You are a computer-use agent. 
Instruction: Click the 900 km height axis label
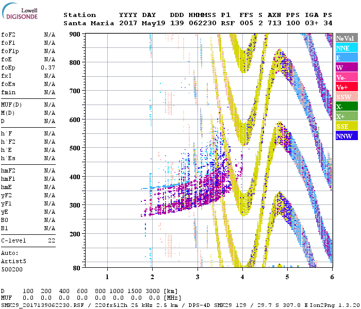coord(75,34)
